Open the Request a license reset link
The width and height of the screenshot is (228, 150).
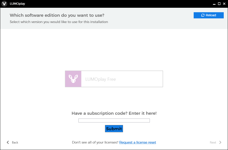click(138, 142)
